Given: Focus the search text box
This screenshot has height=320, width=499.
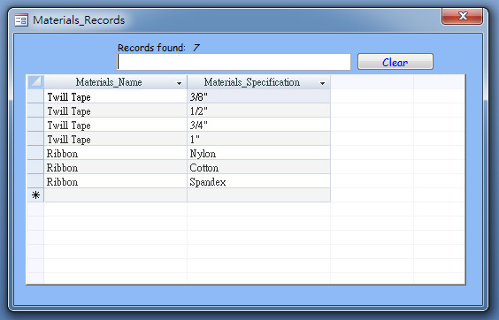Looking at the screenshot, I should click(x=234, y=62).
